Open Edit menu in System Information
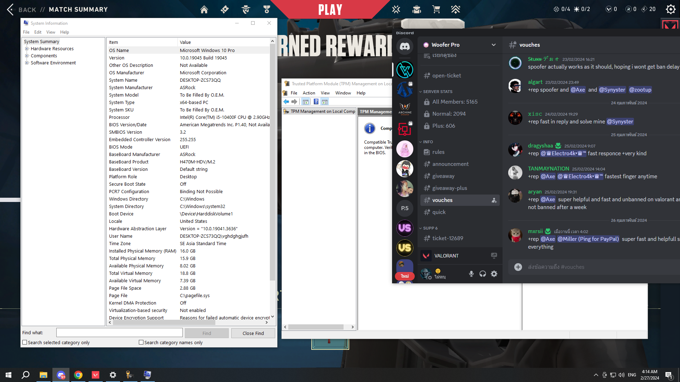 (x=38, y=32)
